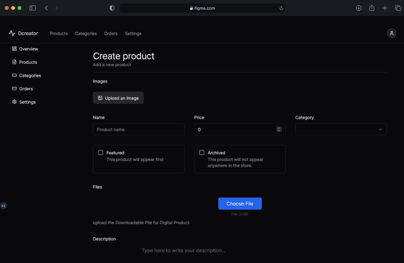Click the 'Add a new product' subtitle
The height and width of the screenshot is (263, 404).
pyautogui.click(x=112, y=65)
